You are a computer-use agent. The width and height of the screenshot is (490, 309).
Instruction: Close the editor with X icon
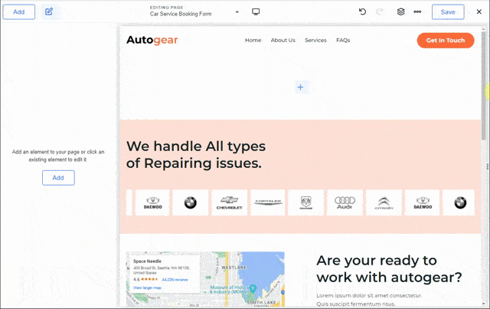[479, 12]
